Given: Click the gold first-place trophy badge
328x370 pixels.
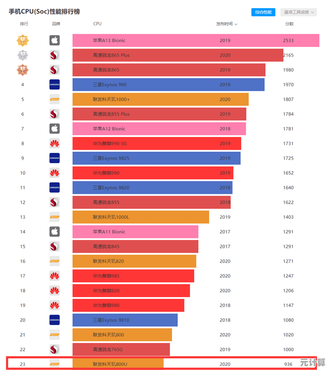Looking at the screenshot, I should pos(23,40).
